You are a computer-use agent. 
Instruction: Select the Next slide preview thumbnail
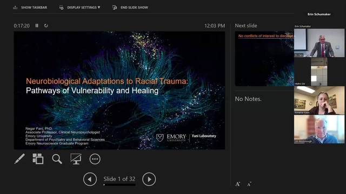tap(264, 59)
